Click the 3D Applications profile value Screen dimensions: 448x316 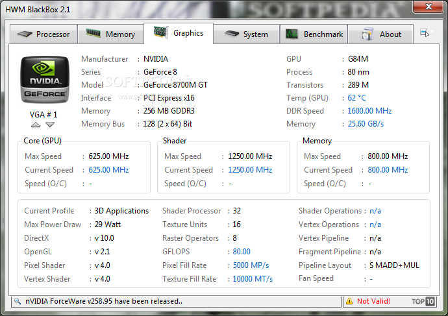coord(121,211)
